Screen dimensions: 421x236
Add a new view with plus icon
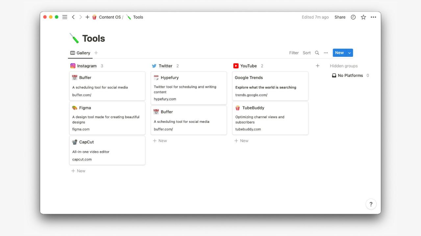pyautogui.click(x=96, y=53)
